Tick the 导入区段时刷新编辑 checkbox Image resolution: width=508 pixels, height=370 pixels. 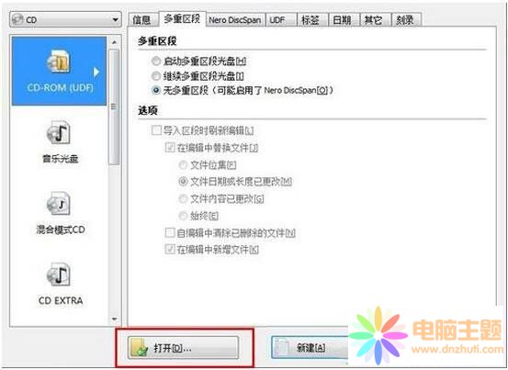(156, 130)
